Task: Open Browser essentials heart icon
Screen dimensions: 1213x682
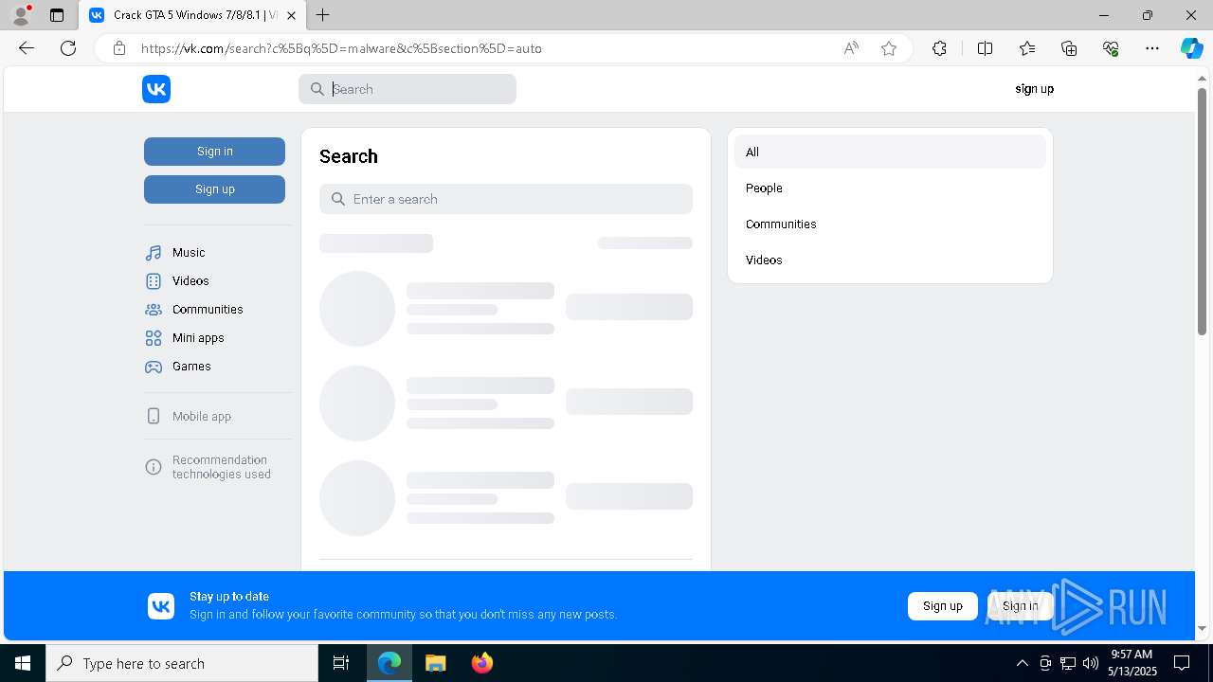Action: [x=1111, y=48]
